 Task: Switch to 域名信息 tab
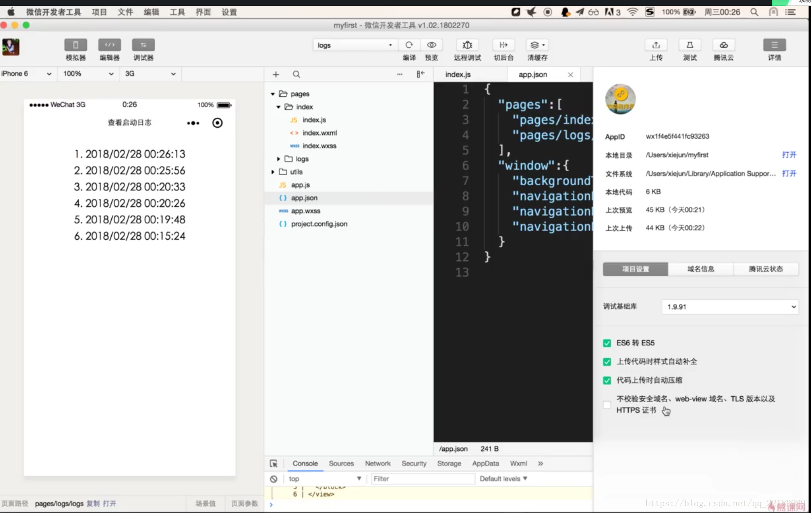701,269
